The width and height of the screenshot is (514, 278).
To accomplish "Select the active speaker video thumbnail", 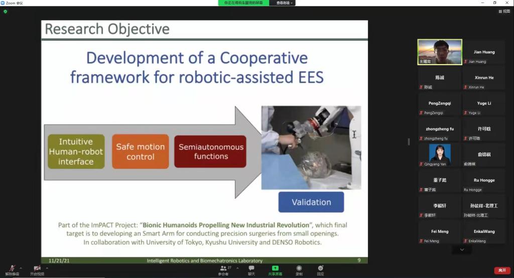I will click(440, 52).
